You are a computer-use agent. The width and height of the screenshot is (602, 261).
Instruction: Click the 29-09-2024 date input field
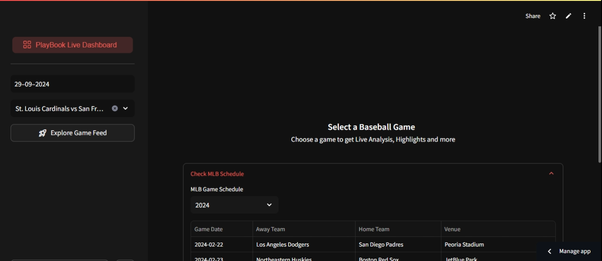(x=73, y=84)
